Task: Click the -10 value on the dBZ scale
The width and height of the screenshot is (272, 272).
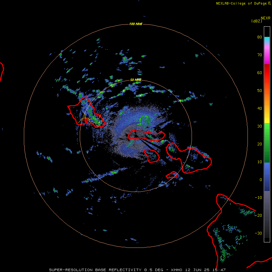Action: click(258, 198)
